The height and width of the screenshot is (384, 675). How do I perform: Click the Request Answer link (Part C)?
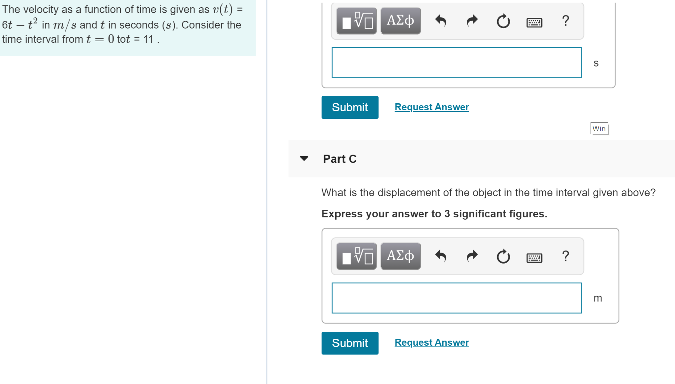(430, 342)
